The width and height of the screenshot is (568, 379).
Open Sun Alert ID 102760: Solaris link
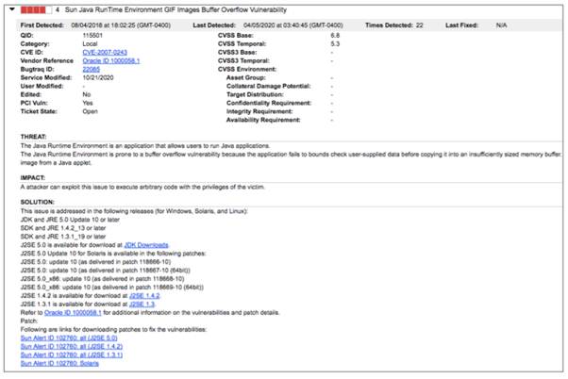click(x=59, y=363)
